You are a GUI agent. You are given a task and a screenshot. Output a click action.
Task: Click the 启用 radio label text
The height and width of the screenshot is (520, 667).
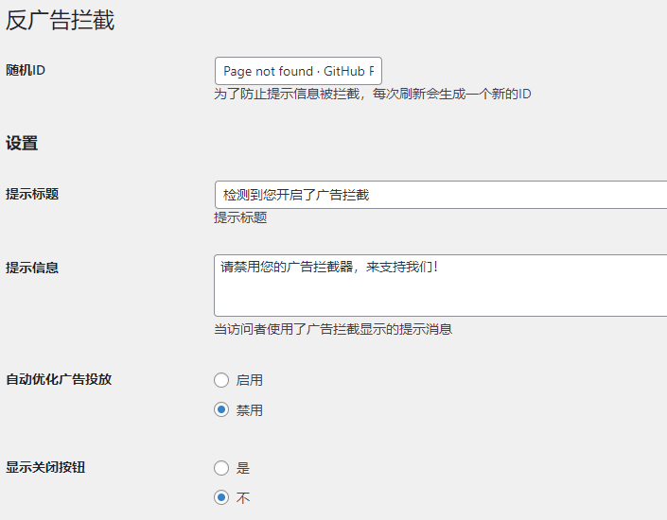[x=249, y=380]
